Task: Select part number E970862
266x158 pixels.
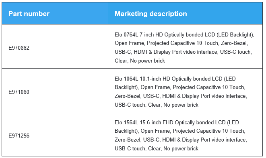Action: 19,48
